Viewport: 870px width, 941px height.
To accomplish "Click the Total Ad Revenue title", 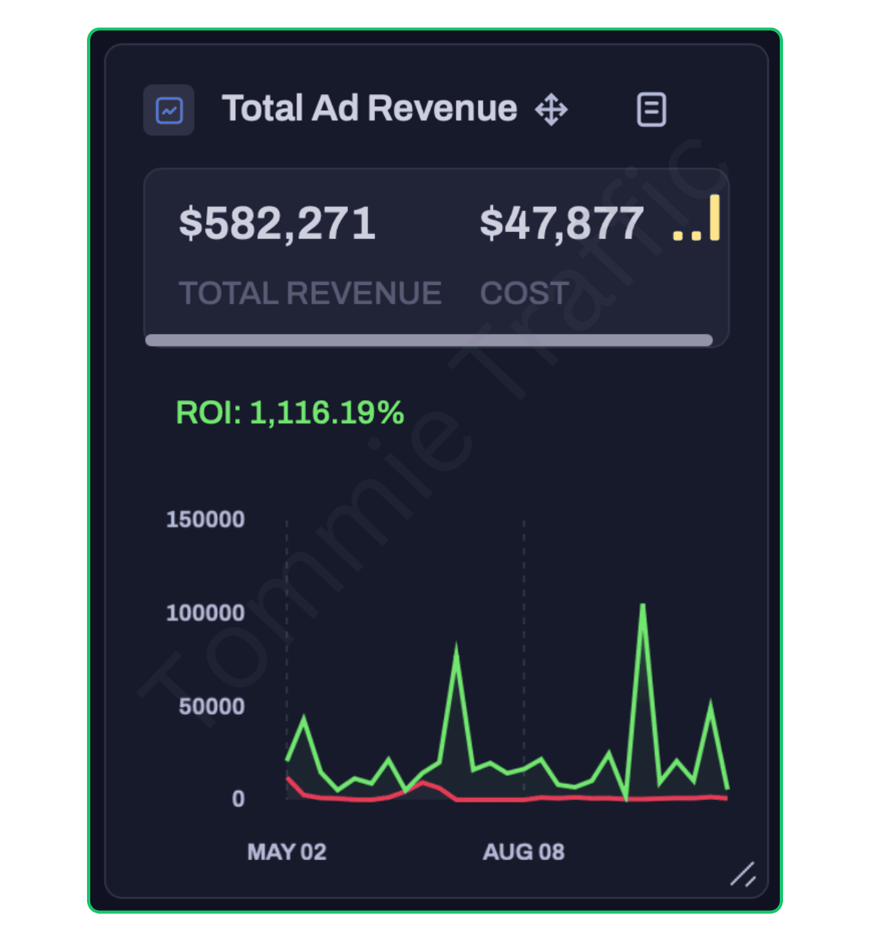I will click(369, 108).
